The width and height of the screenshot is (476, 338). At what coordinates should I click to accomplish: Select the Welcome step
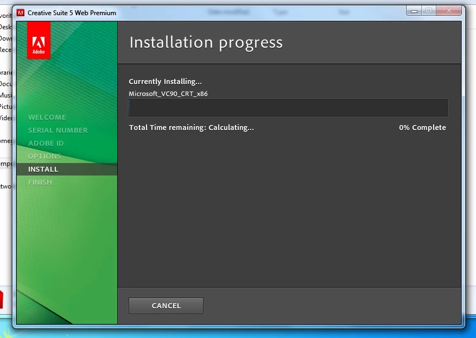click(47, 117)
